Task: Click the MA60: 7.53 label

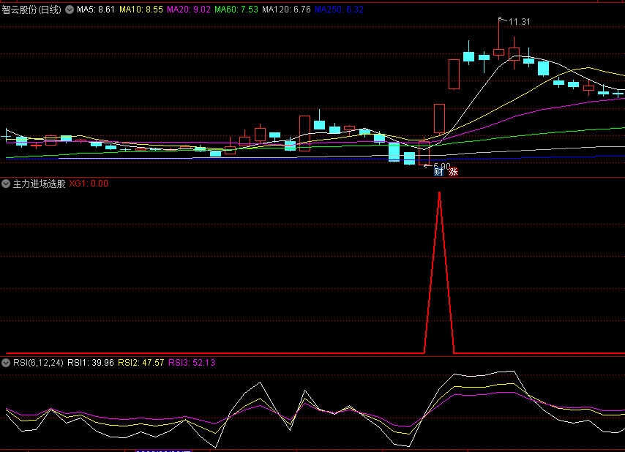Action: pyautogui.click(x=236, y=10)
